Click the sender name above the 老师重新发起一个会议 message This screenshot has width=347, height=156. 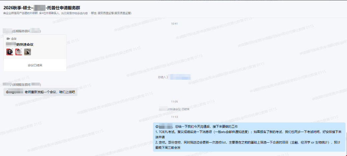tap(22, 85)
